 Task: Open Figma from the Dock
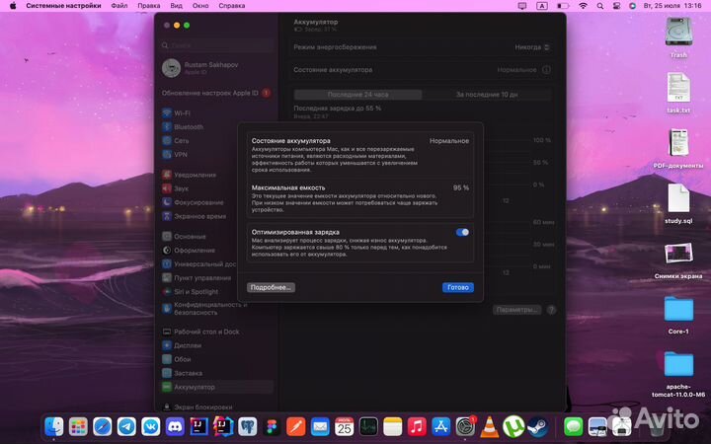coord(273,427)
